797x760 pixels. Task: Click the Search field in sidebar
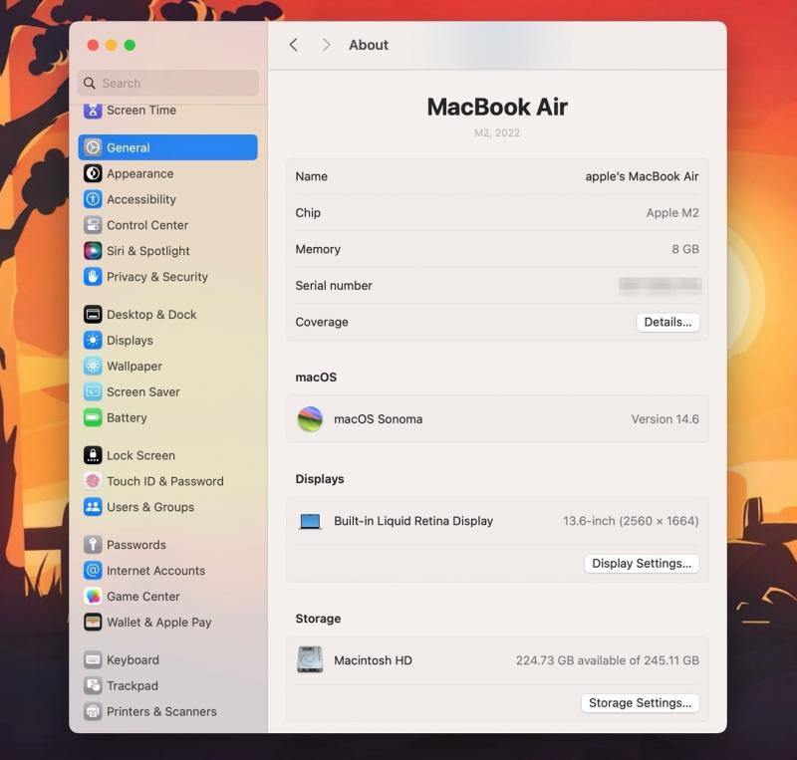168,83
